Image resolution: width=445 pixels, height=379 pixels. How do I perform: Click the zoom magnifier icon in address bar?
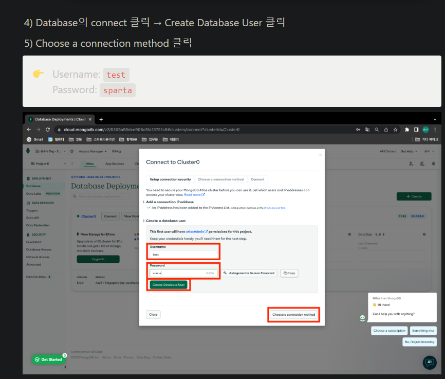click(377, 130)
